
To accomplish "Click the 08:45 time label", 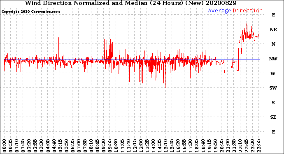I will pyautogui.click(x=97, y=146).
